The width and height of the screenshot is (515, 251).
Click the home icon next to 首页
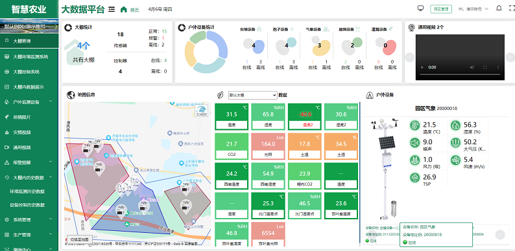tap(123, 9)
